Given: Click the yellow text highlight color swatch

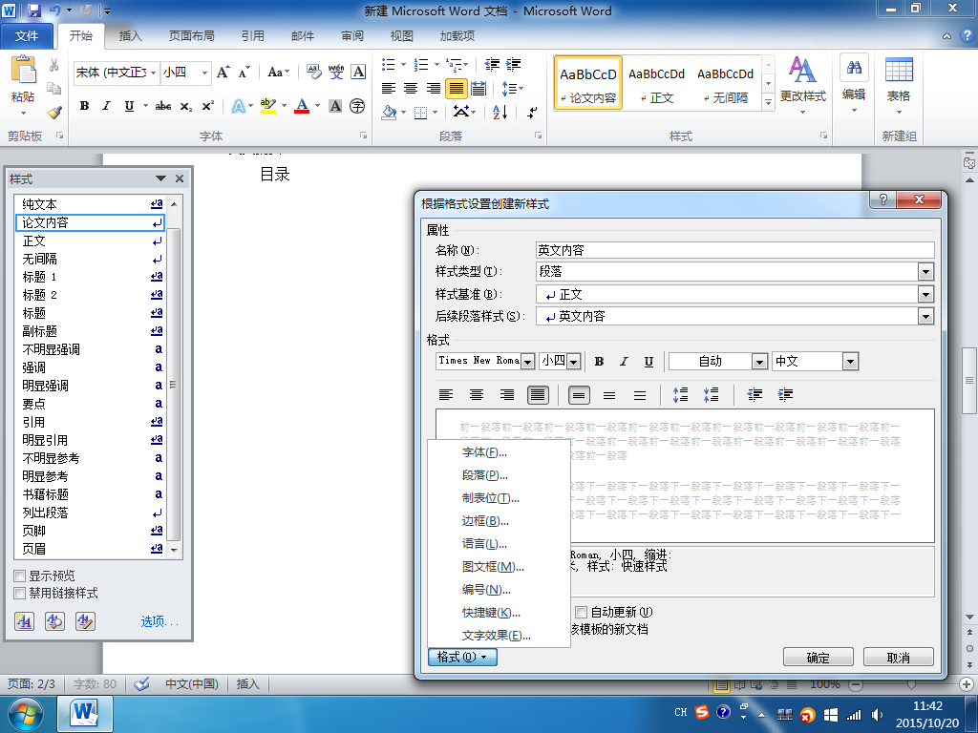Looking at the screenshot, I should (x=268, y=106).
